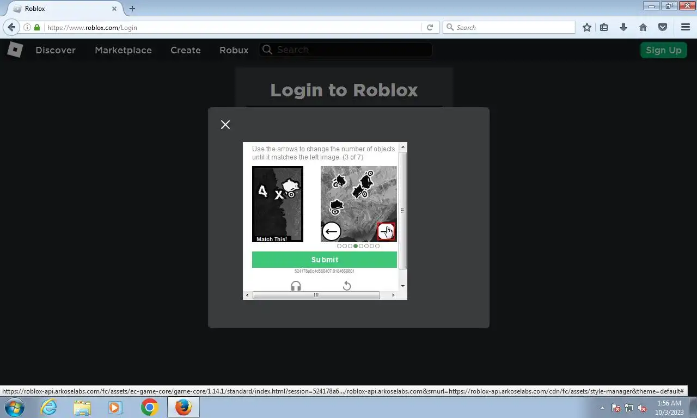Open Firefox downloads arrow icon
Screen dimensions: 697x418
[x=623, y=27]
